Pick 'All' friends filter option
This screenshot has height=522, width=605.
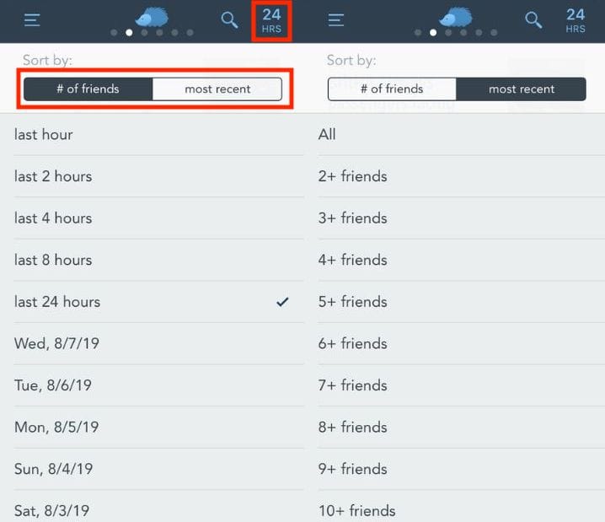point(328,134)
